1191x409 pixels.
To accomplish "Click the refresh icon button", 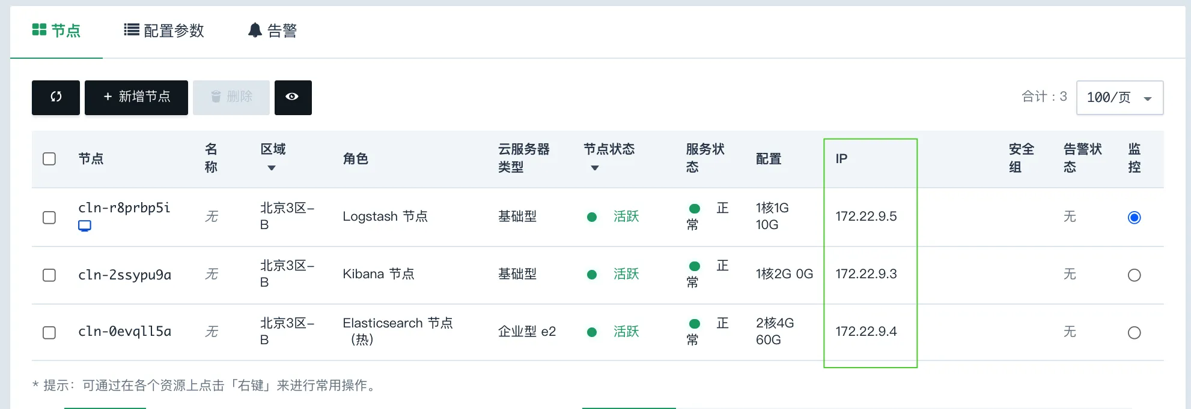I will 56,97.
